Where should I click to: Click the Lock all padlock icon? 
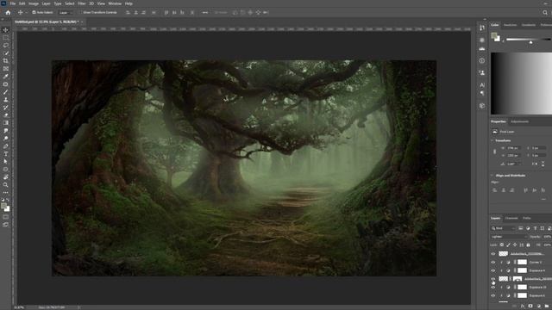pyautogui.click(x=528, y=245)
